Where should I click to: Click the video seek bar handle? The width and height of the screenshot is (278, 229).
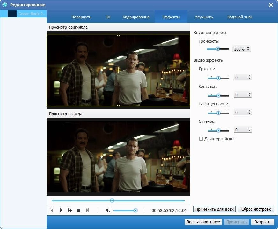click(112, 200)
